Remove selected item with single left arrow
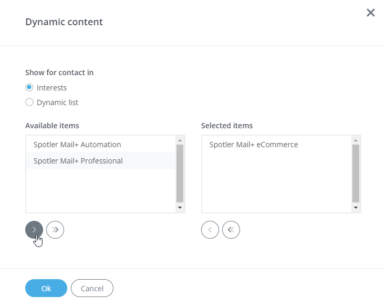386x306 pixels. (210, 230)
